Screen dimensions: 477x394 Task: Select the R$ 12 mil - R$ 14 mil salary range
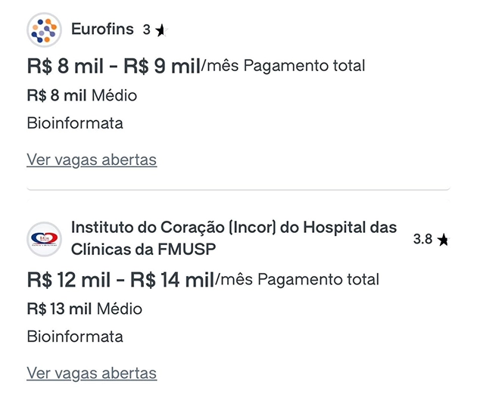pyautogui.click(x=120, y=281)
